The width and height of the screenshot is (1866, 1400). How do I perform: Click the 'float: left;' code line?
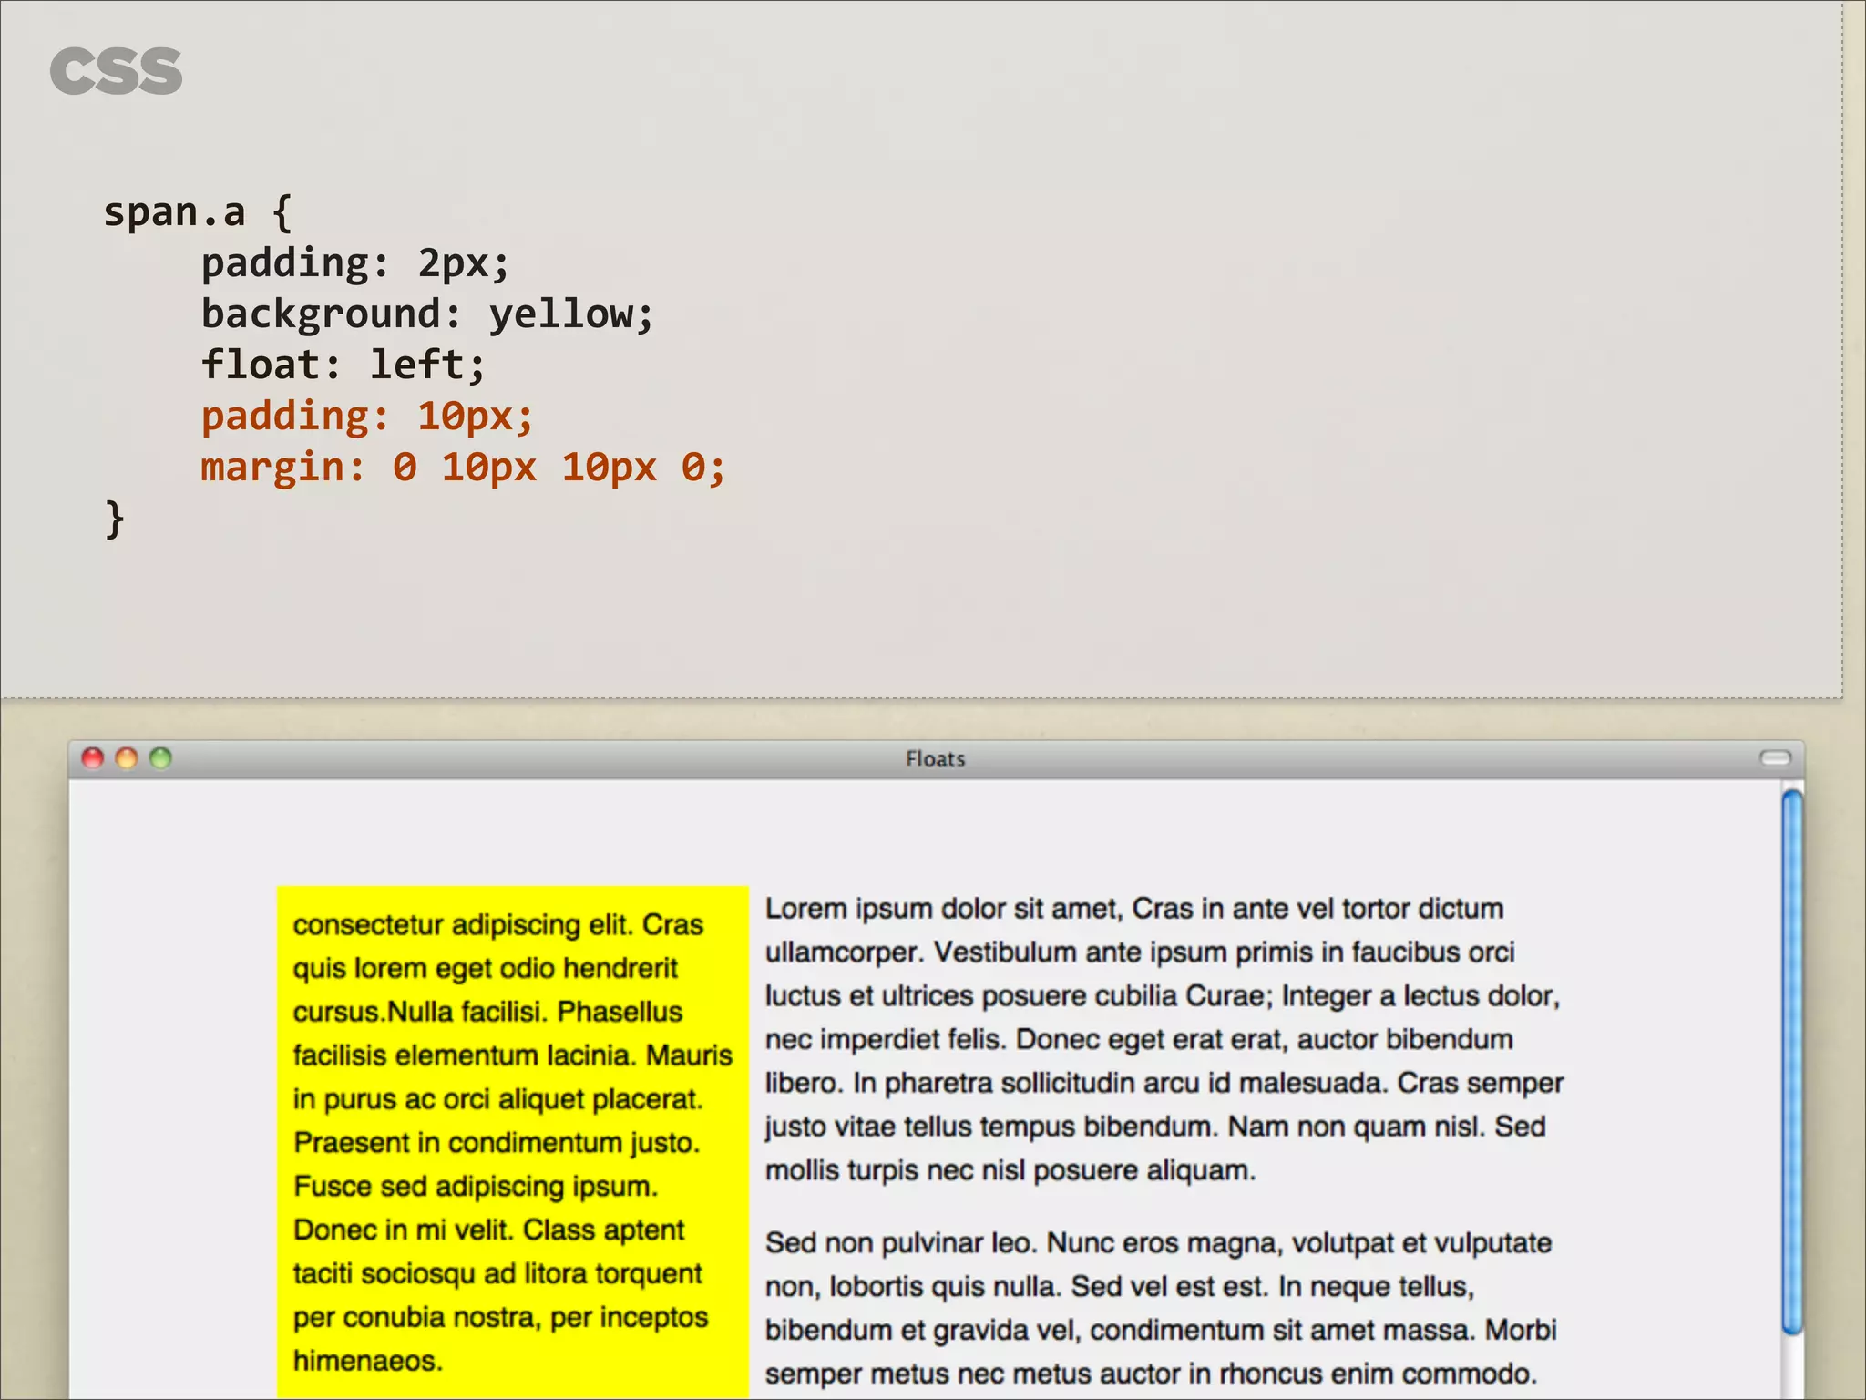click(343, 365)
